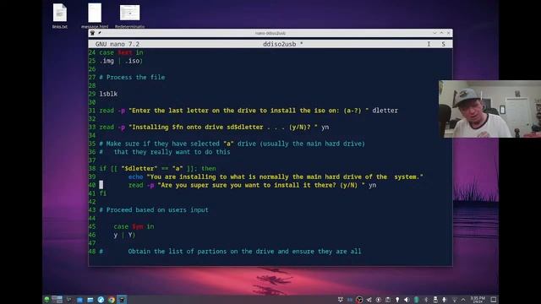Open the start menu launcher
This screenshot has width=541, height=304.
(46, 300)
